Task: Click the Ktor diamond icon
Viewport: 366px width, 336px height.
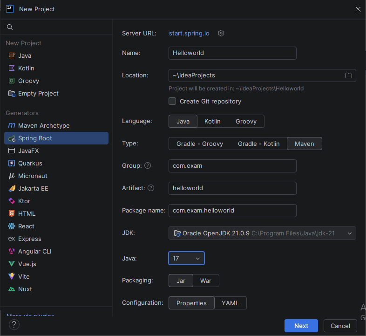Action: [12, 201]
